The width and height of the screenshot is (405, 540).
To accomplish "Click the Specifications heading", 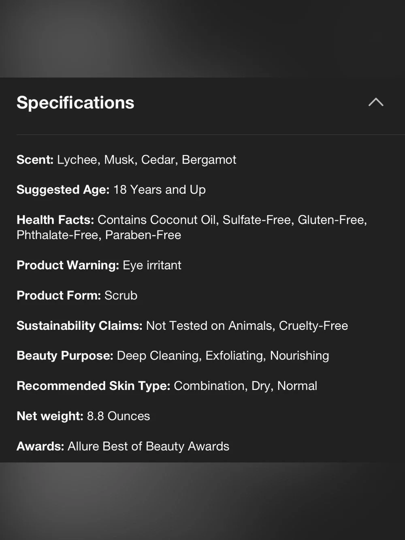I will (x=75, y=102).
